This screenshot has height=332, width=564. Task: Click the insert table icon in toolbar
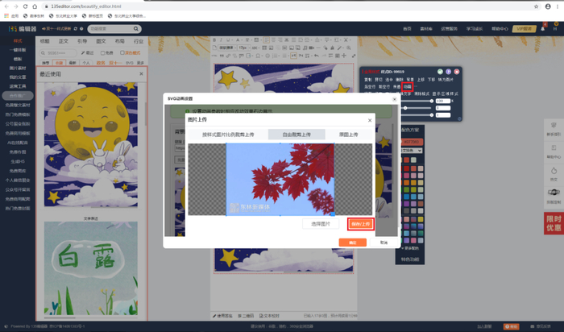tap(264, 48)
